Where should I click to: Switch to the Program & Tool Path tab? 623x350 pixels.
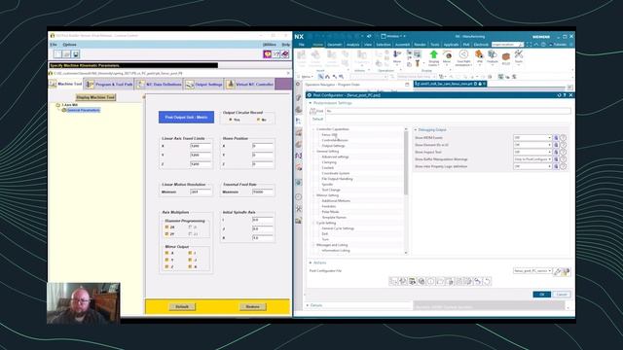click(x=109, y=85)
